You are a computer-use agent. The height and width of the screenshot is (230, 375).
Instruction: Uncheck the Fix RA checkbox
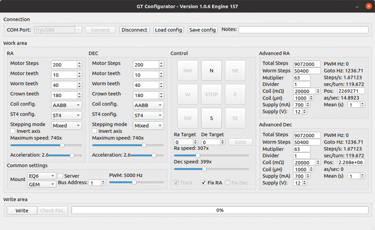204,183
